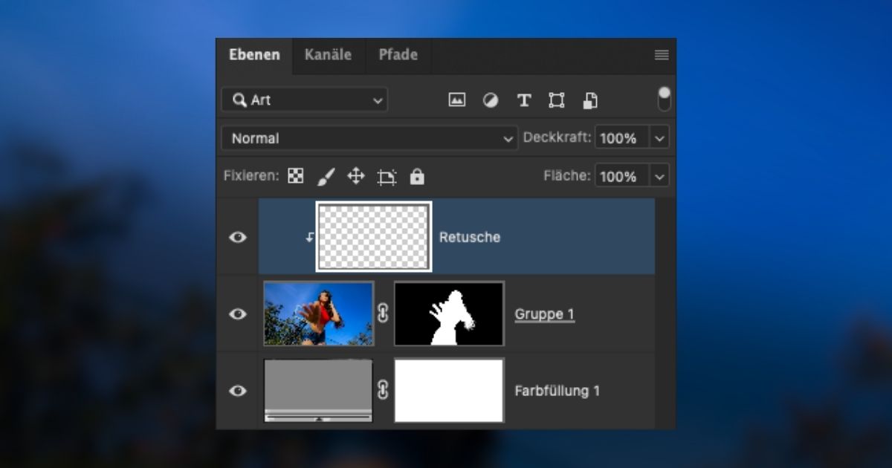Lock artboard nesting icon
892x468 pixels.
point(387,177)
